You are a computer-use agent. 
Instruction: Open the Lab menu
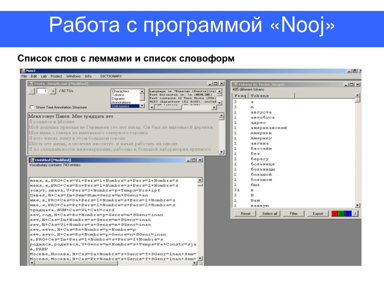click(x=43, y=76)
